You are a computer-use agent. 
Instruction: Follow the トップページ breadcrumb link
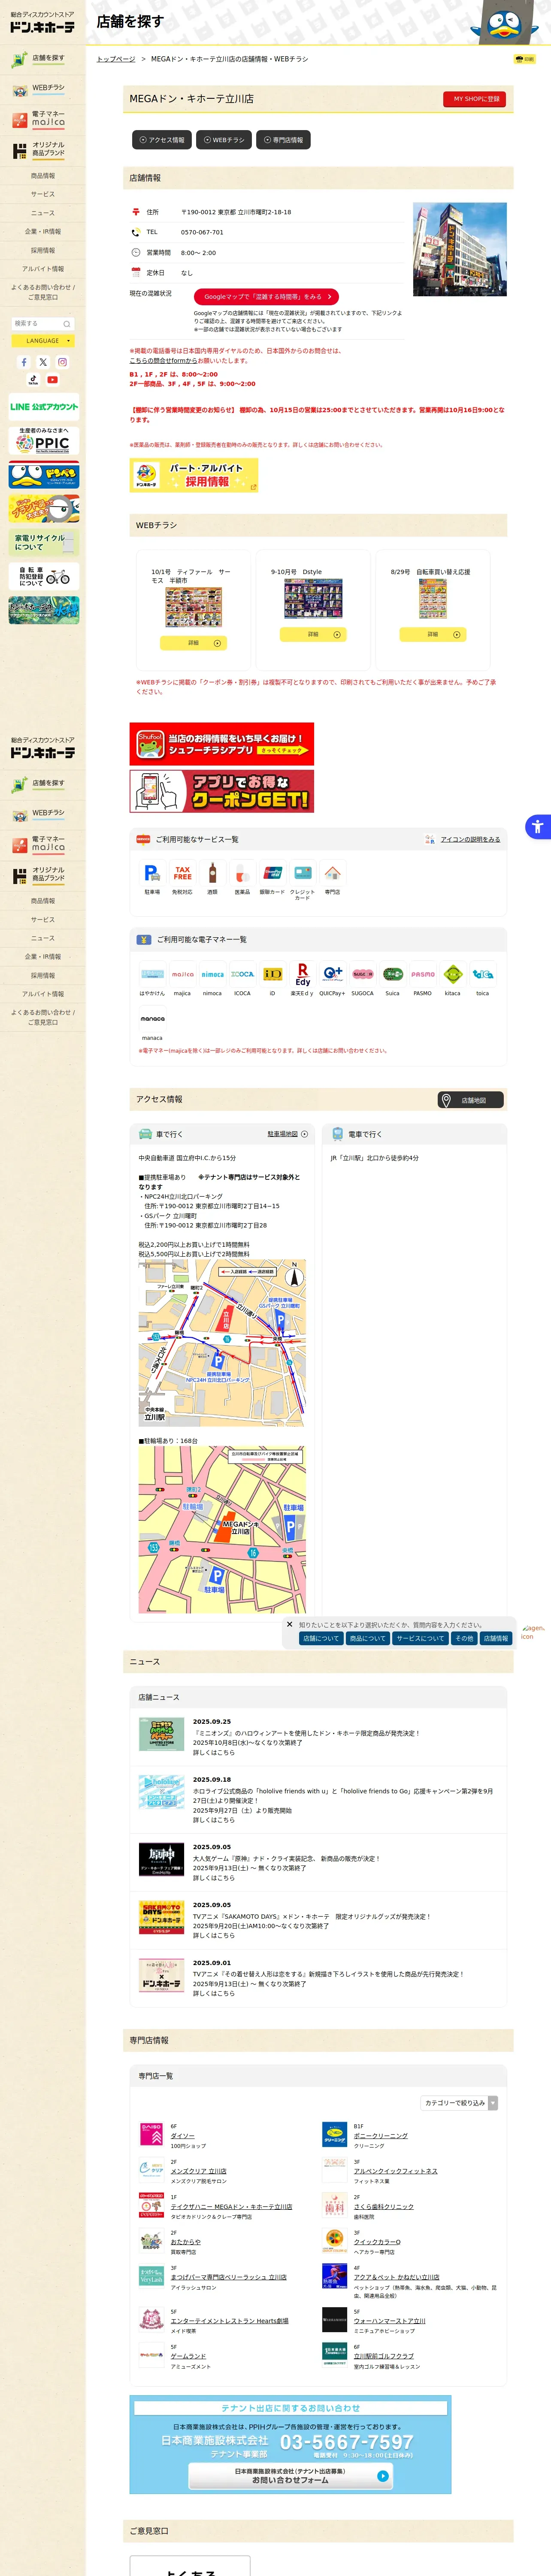coord(116,59)
